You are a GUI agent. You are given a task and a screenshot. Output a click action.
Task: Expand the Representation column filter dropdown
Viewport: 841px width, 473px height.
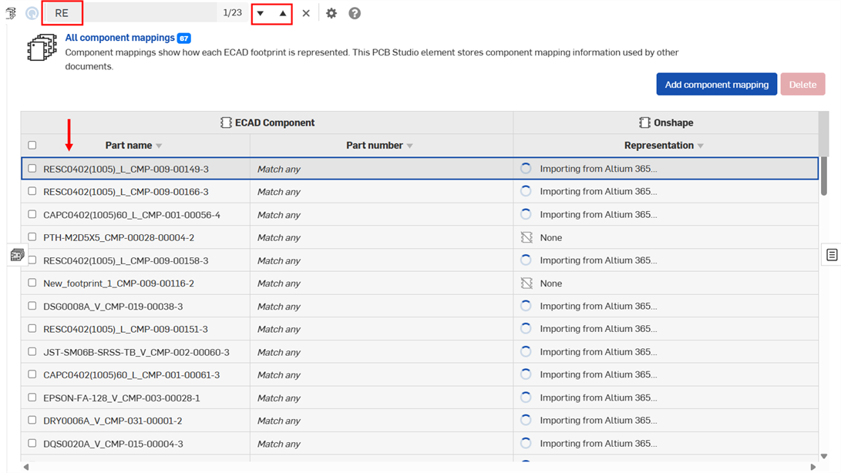coord(701,146)
